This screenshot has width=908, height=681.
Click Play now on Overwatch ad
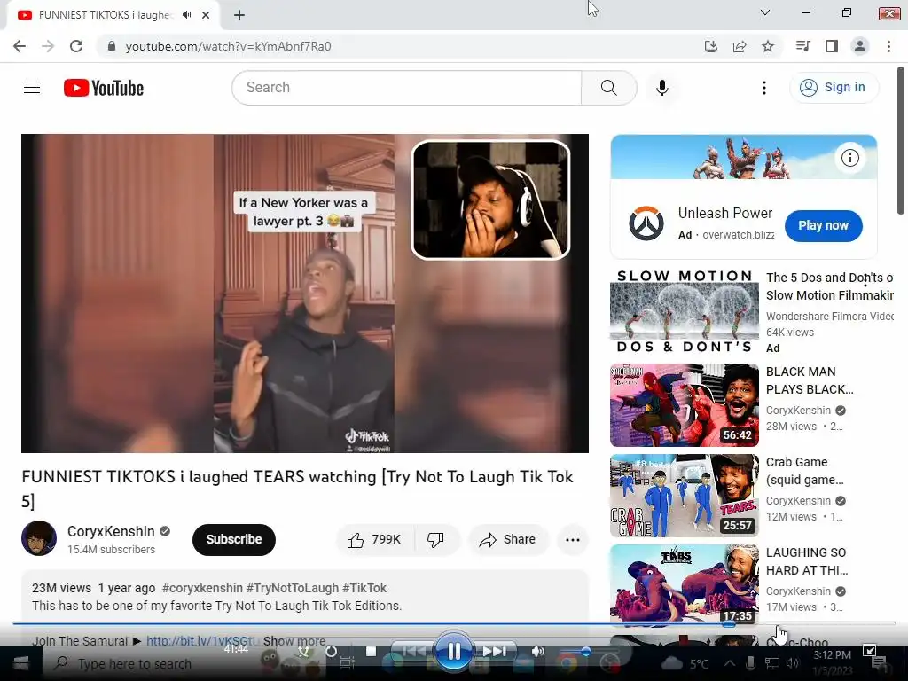(824, 226)
